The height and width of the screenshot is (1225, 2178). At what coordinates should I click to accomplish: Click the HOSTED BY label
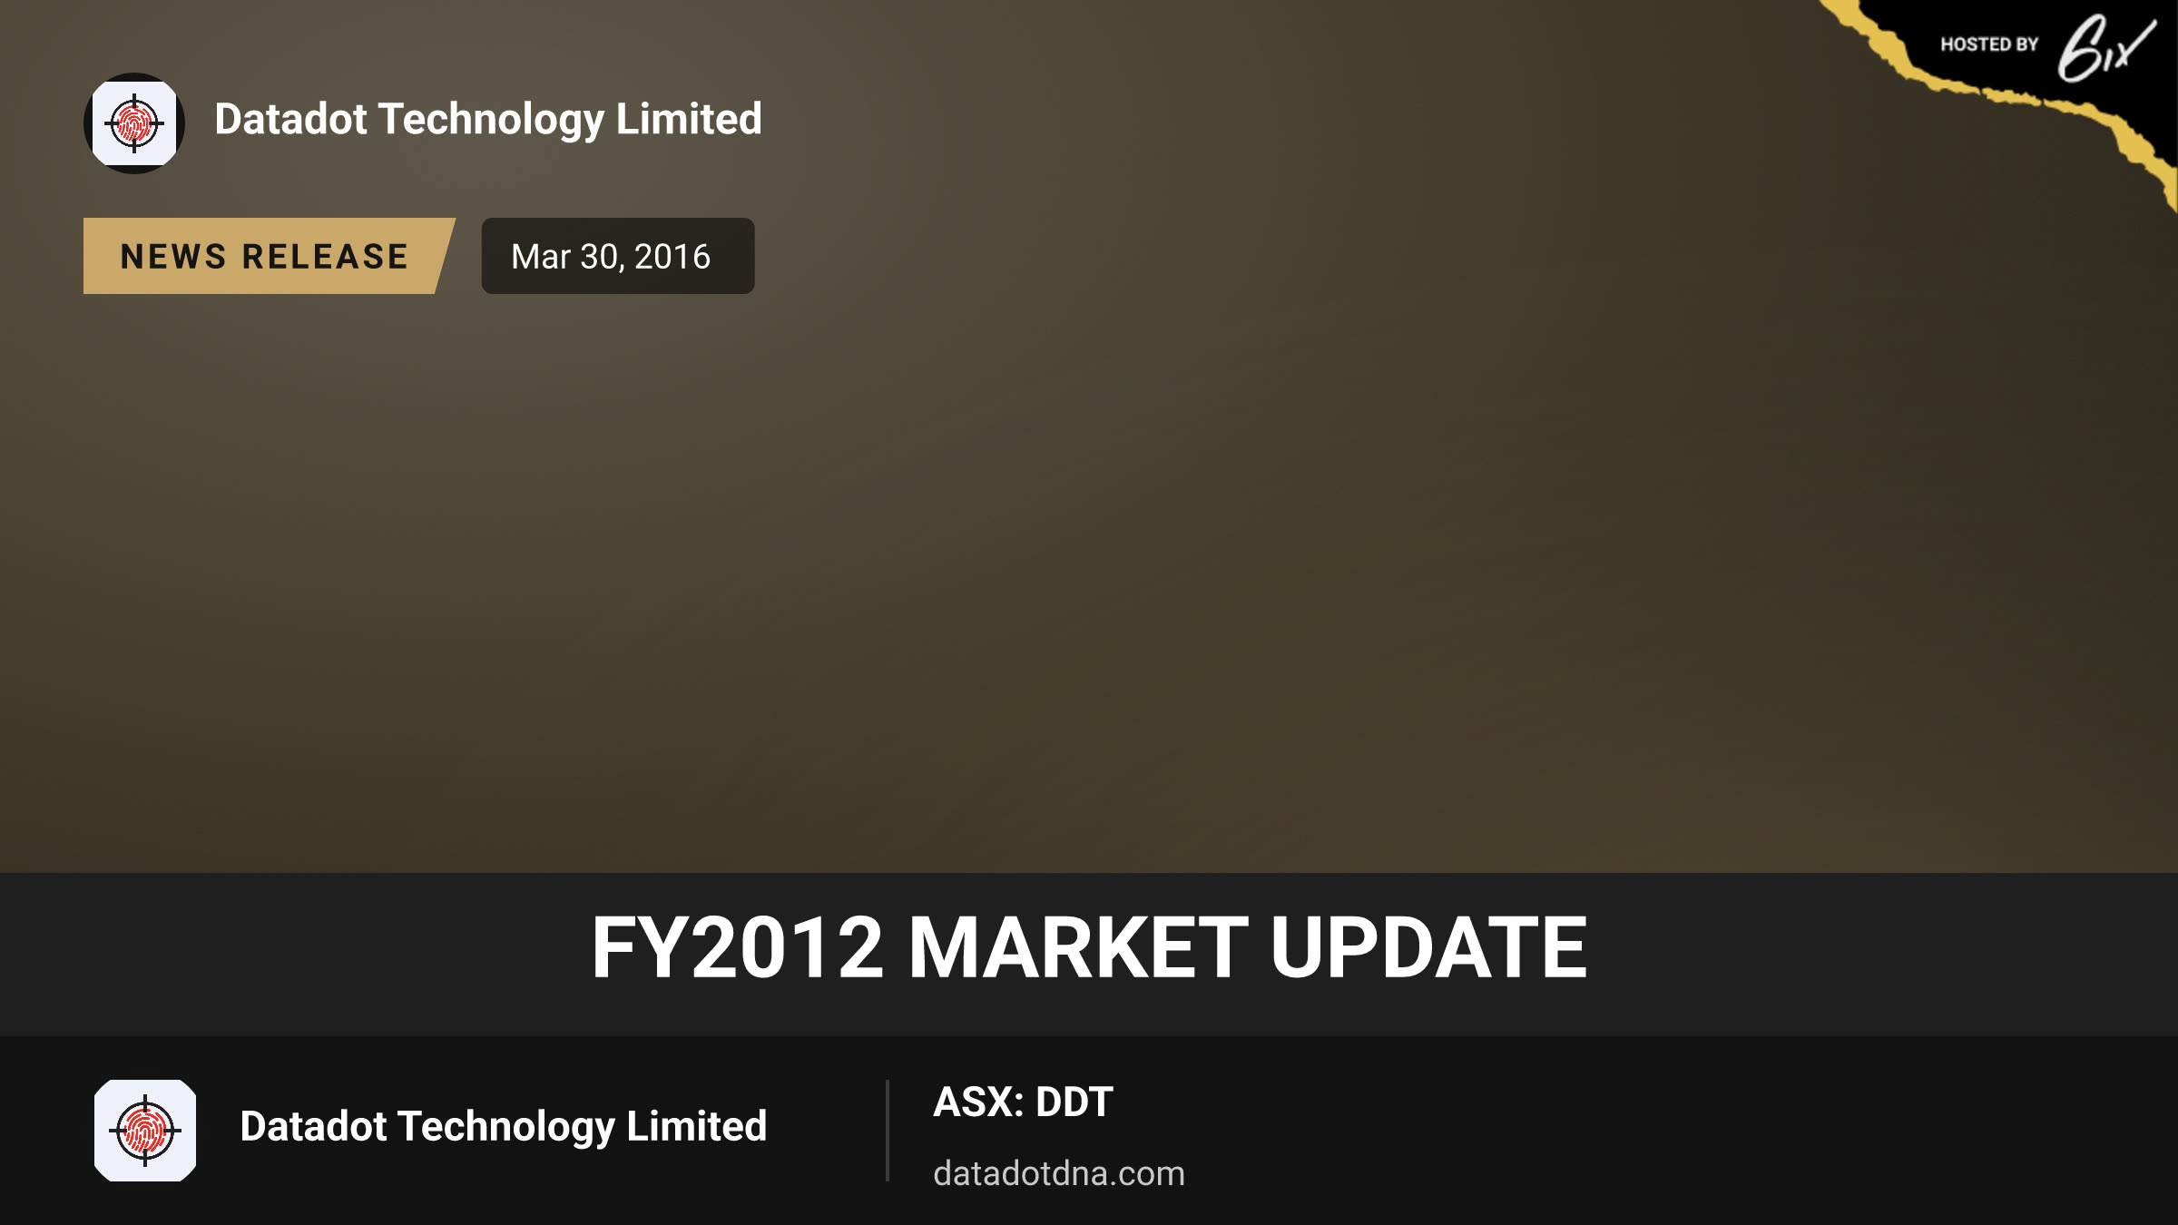(x=1989, y=44)
